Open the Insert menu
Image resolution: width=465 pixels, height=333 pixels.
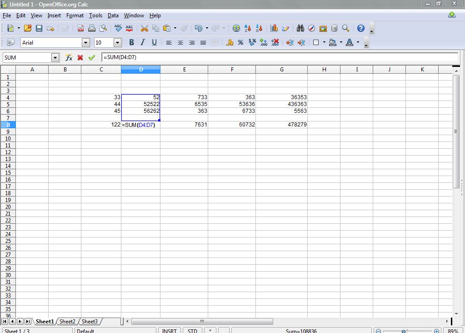tap(54, 15)
